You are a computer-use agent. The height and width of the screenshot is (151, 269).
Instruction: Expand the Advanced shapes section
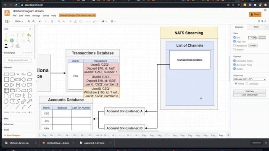(8, 124)
